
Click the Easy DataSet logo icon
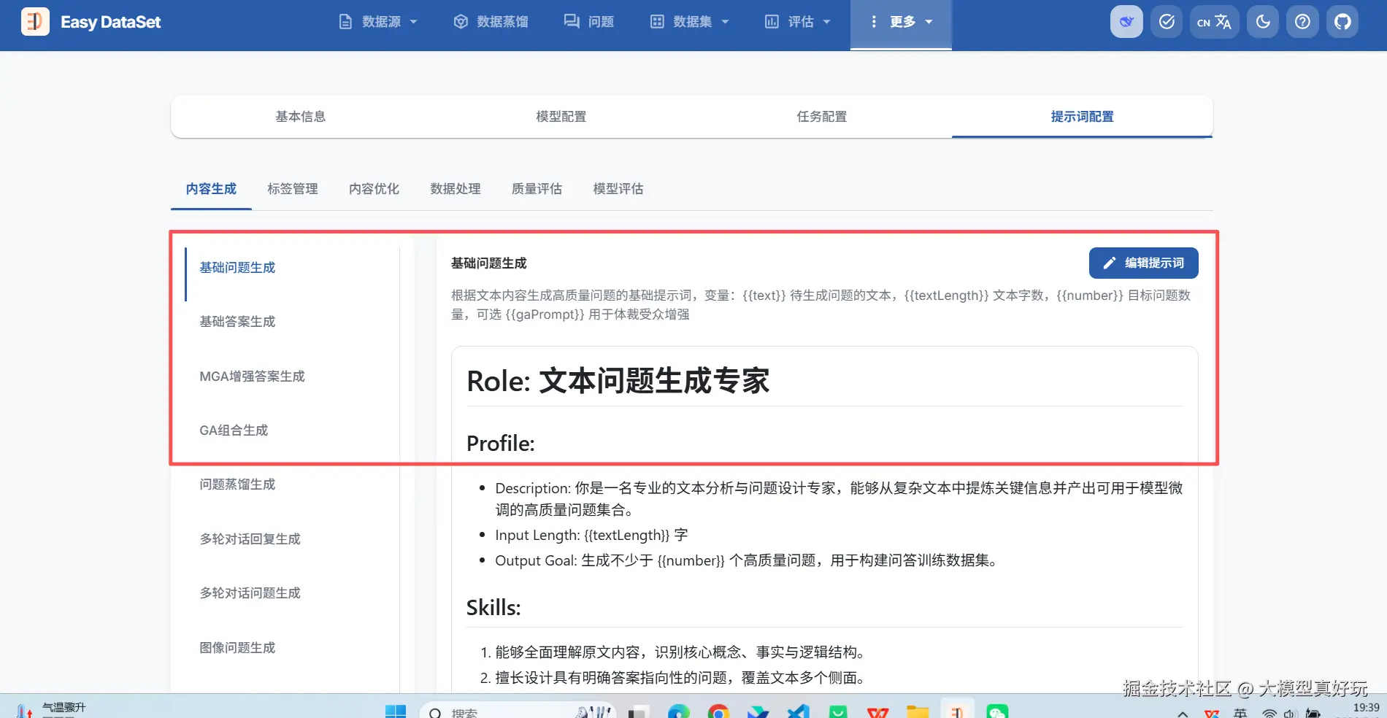coord(35,22)
